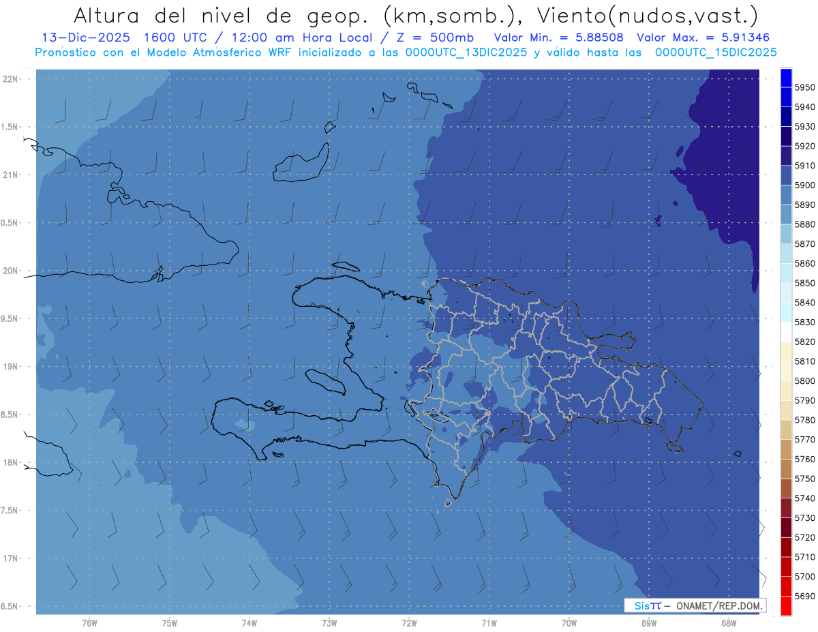Click the 9.5N latitude axis label
This screenshot has width=818, height=632.
10,318
